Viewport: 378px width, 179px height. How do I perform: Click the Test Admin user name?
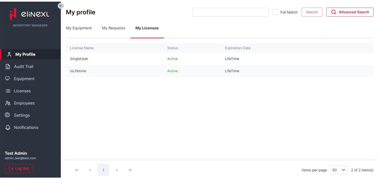click(16, 153)
